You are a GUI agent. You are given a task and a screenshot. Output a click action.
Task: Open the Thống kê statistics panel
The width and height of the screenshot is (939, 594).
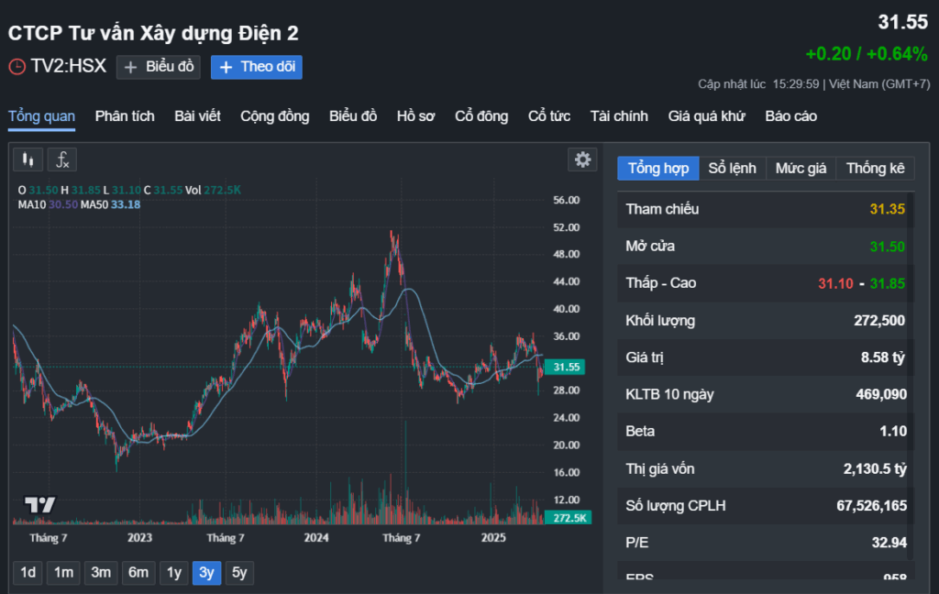(875, 169)
